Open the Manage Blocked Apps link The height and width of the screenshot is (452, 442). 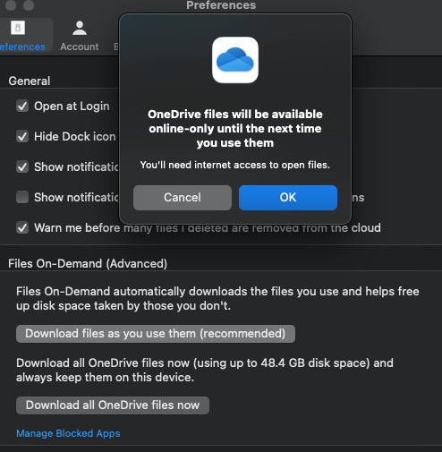pyautogui.click(x=68, y=433)
